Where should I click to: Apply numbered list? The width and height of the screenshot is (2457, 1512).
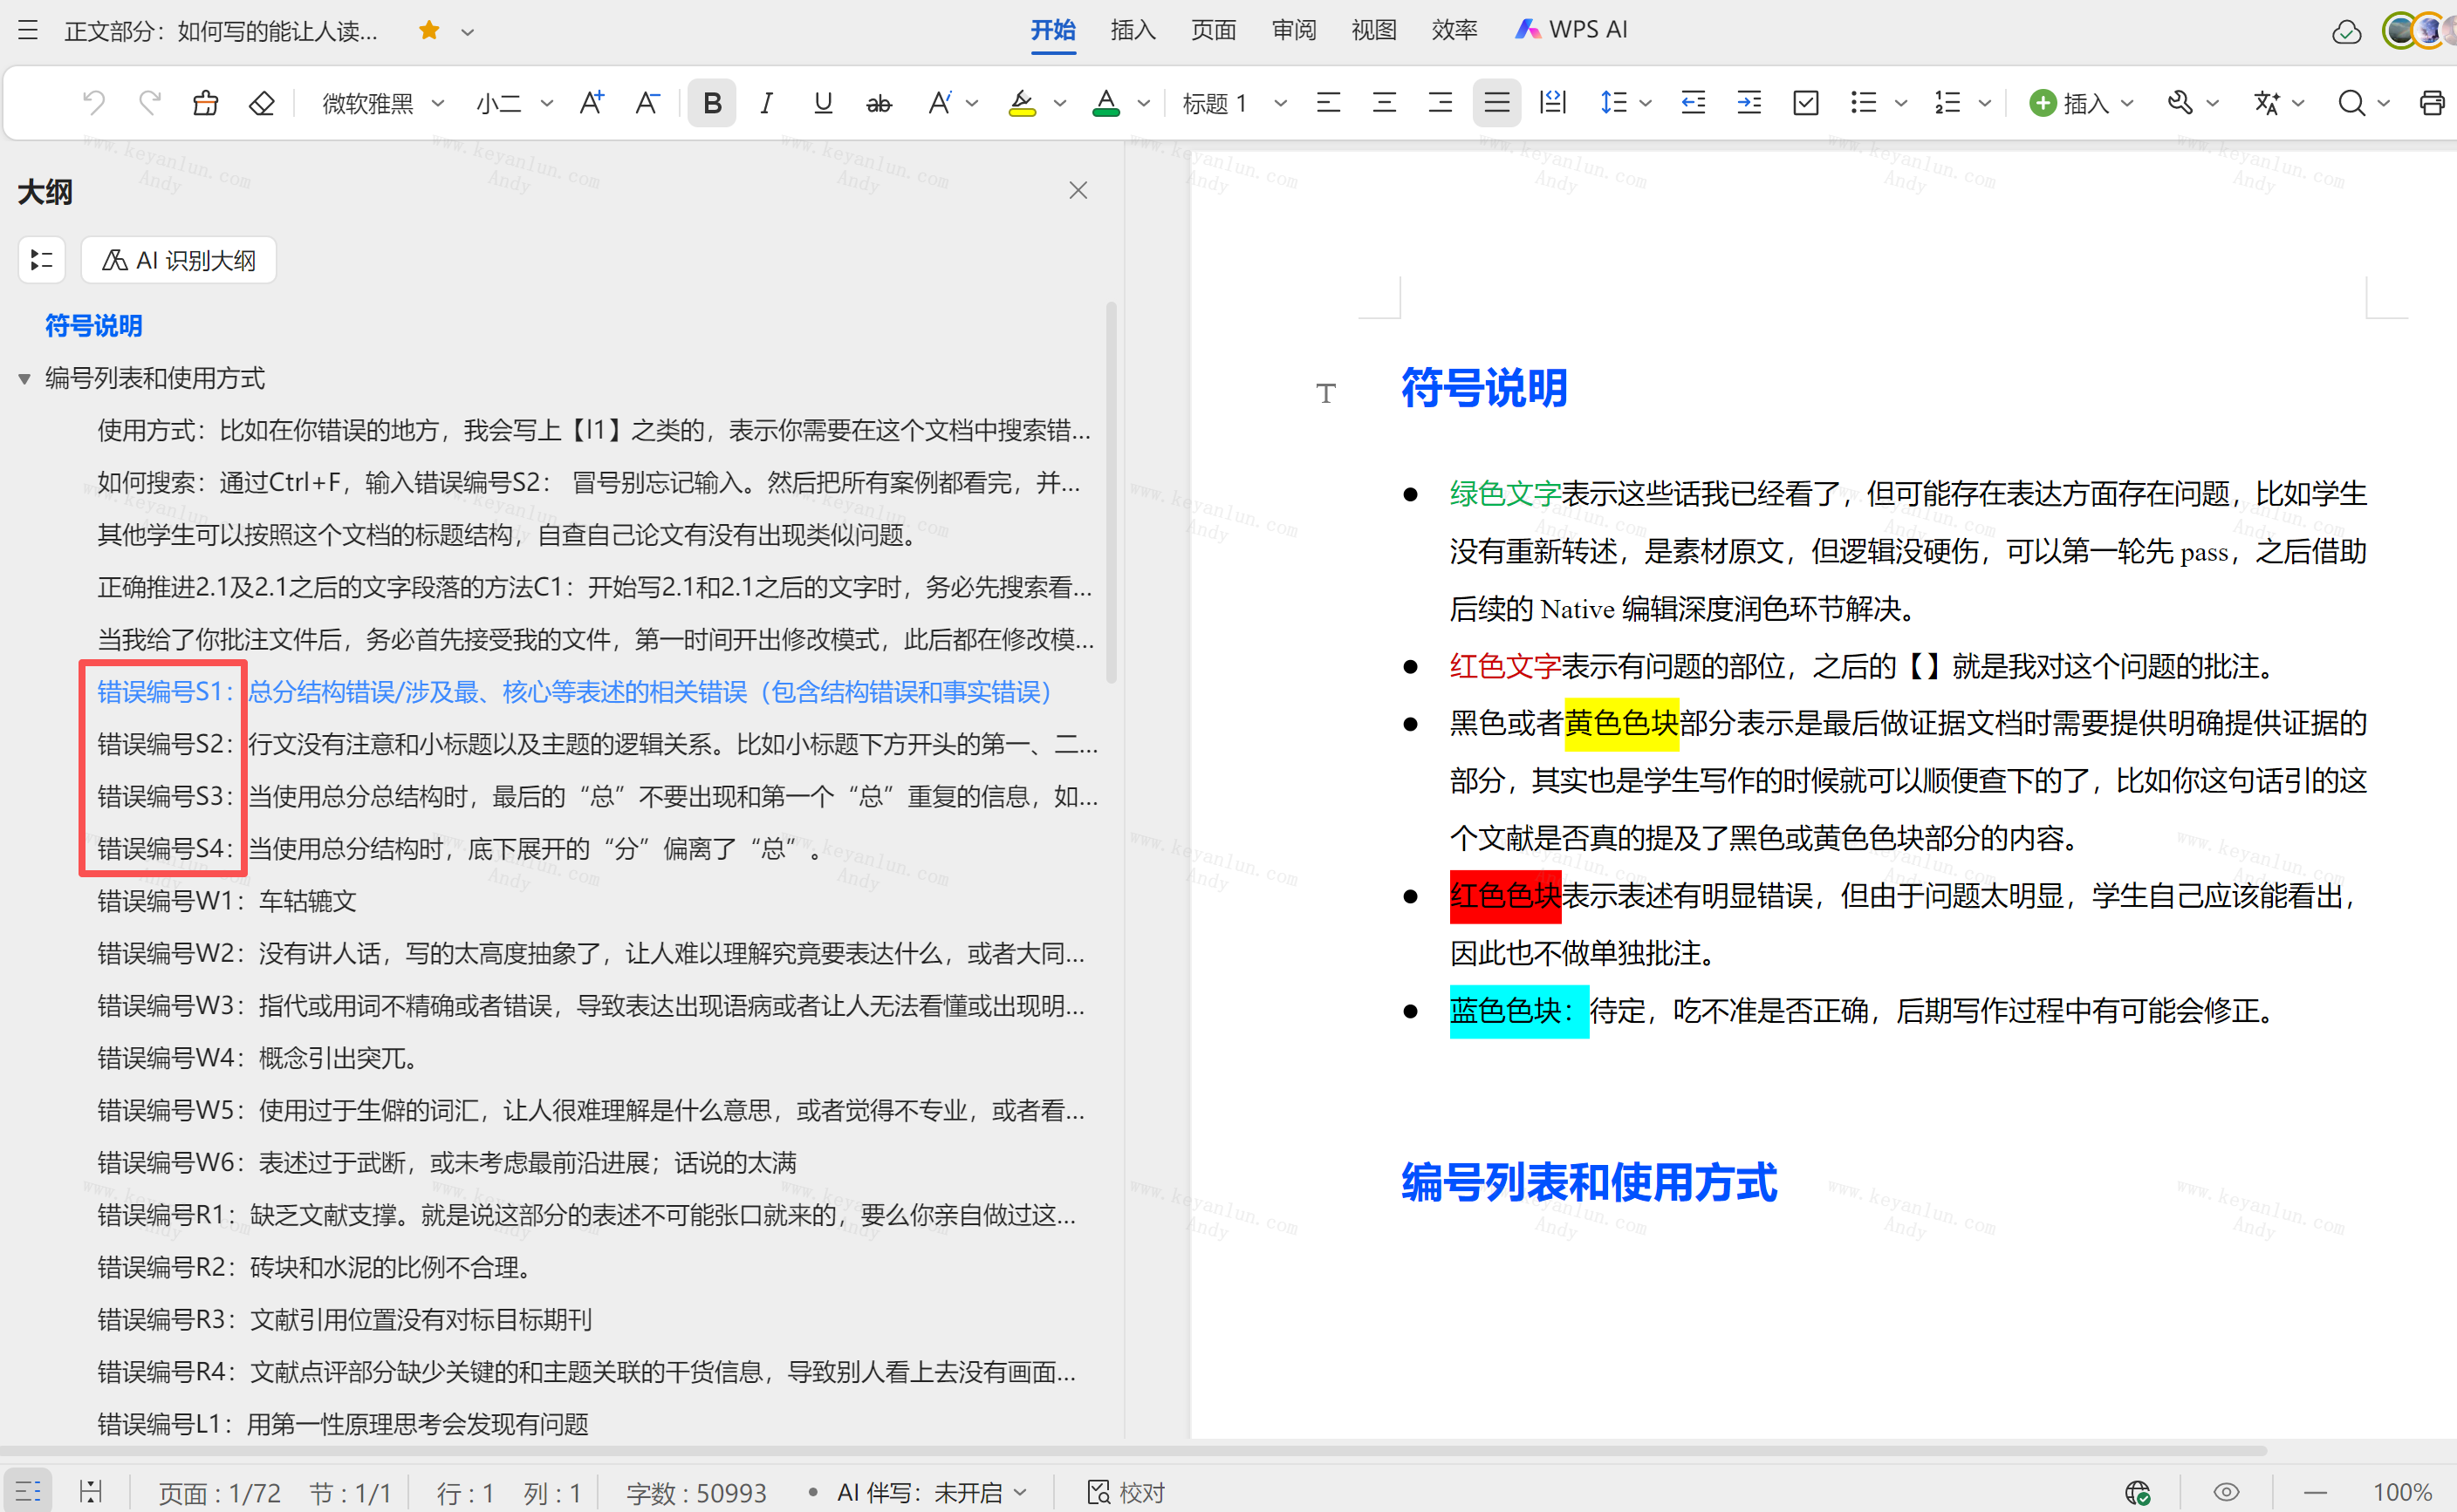(1947, 102)
